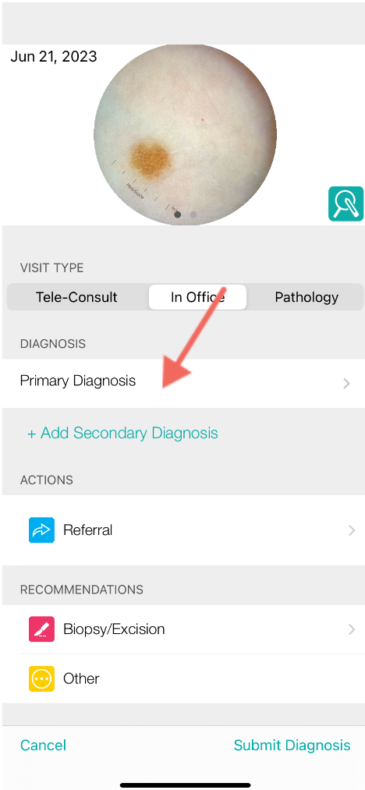Select the Pathology visit type
Image resolution: width=365 pixels, height=790 pixels.
[x=306, y=297]
